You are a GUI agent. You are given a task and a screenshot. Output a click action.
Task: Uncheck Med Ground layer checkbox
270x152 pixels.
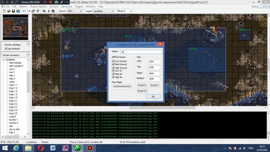tap(113, 64)
